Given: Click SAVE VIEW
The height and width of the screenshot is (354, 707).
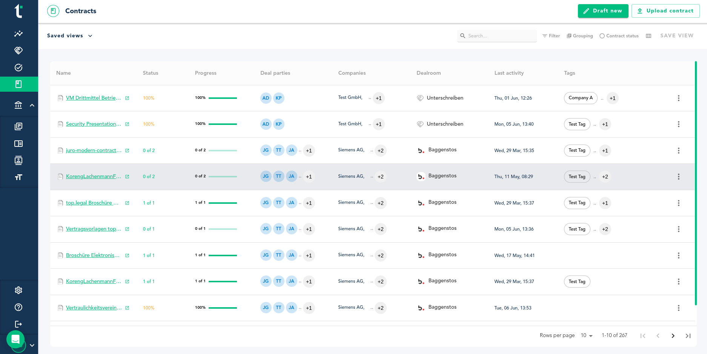Looking at the screenshot, I should (677, 35).
